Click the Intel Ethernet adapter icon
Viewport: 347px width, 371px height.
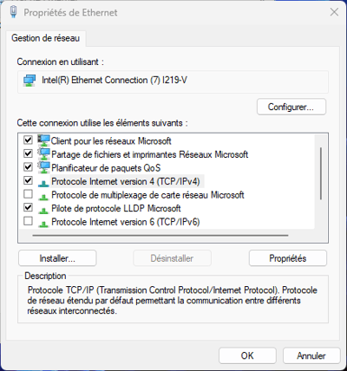point(29,81)
